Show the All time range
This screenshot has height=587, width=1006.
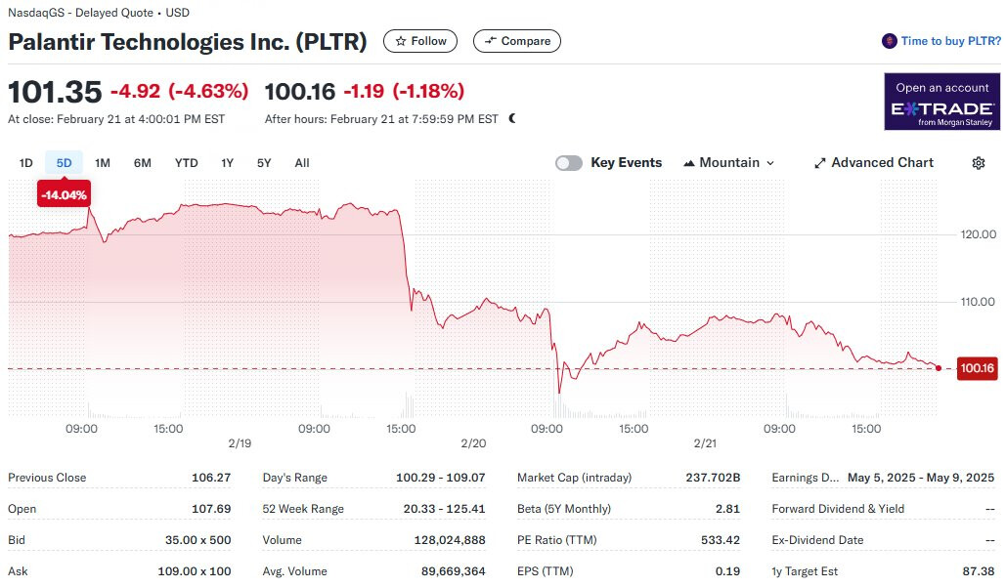tap(302, 163)
